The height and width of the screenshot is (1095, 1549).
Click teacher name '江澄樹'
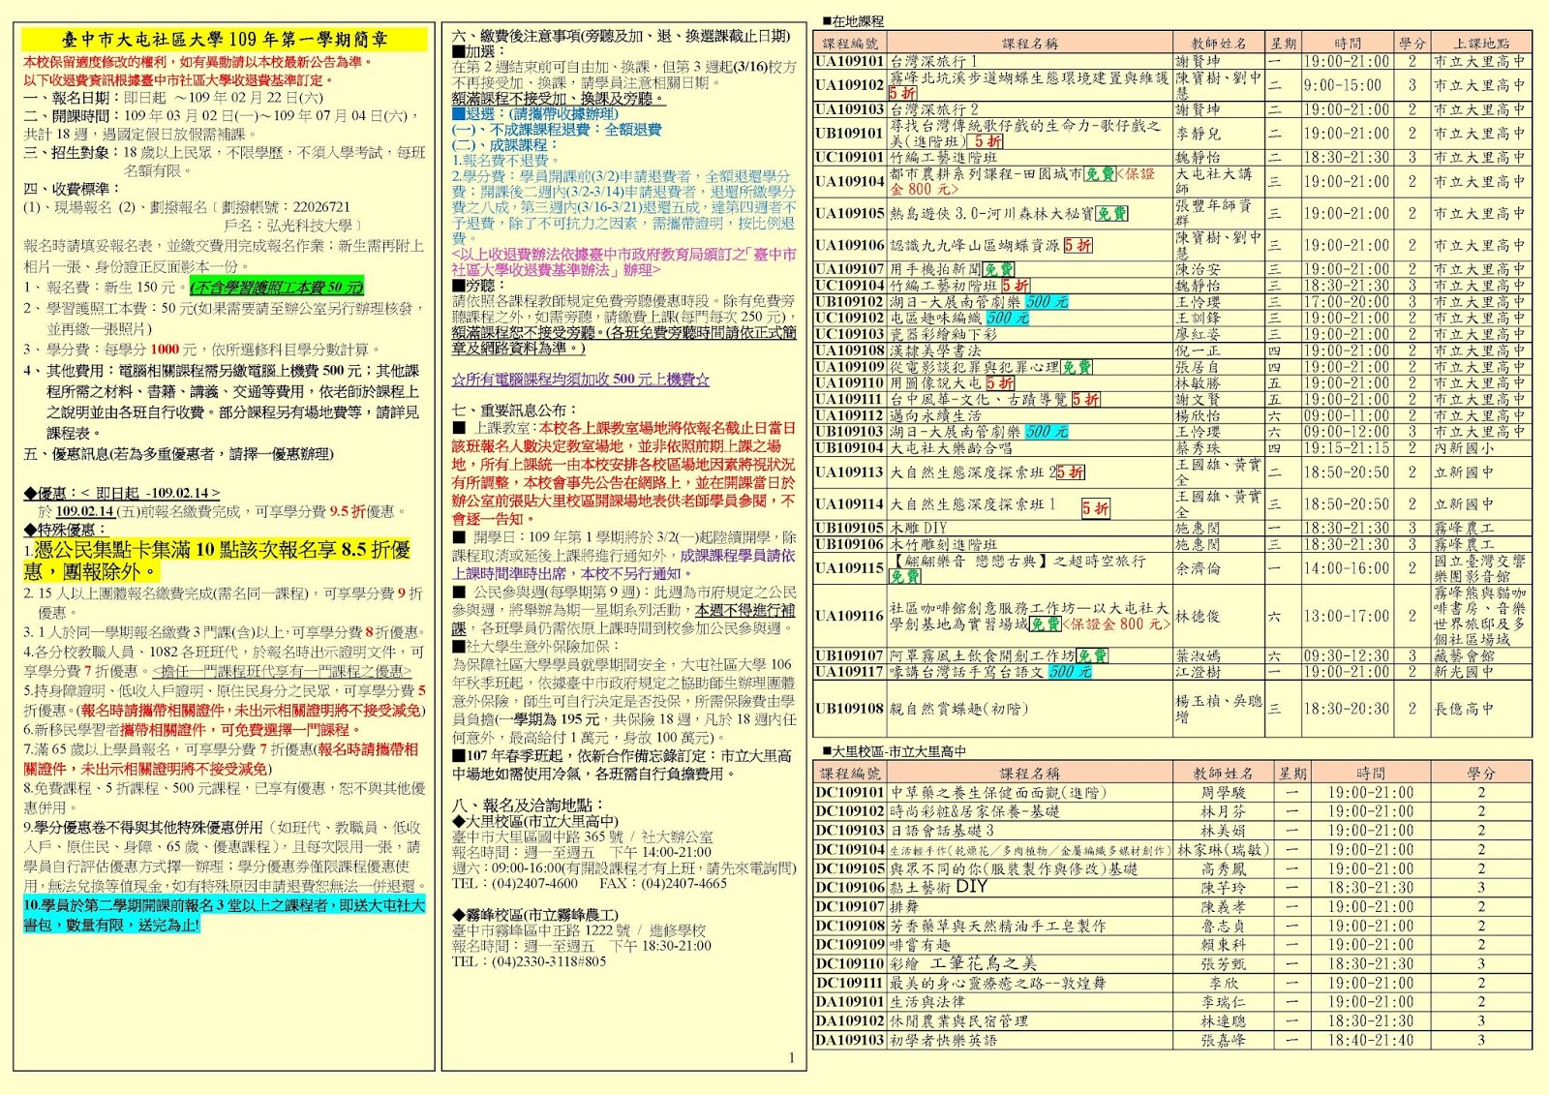1199,671
